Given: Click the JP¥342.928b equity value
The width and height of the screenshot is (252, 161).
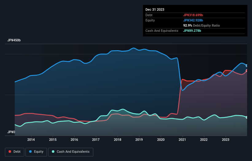Looking at the screenshot, I should [x=193, y=20].
